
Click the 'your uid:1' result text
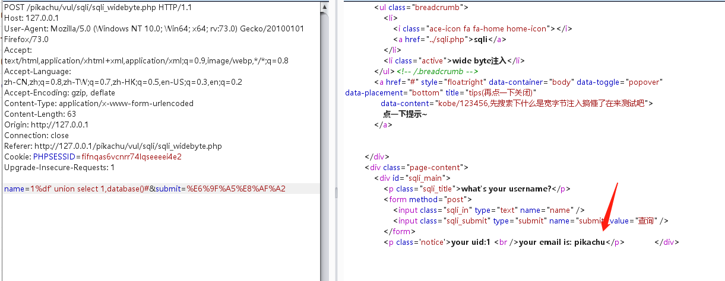pos(471,242)
